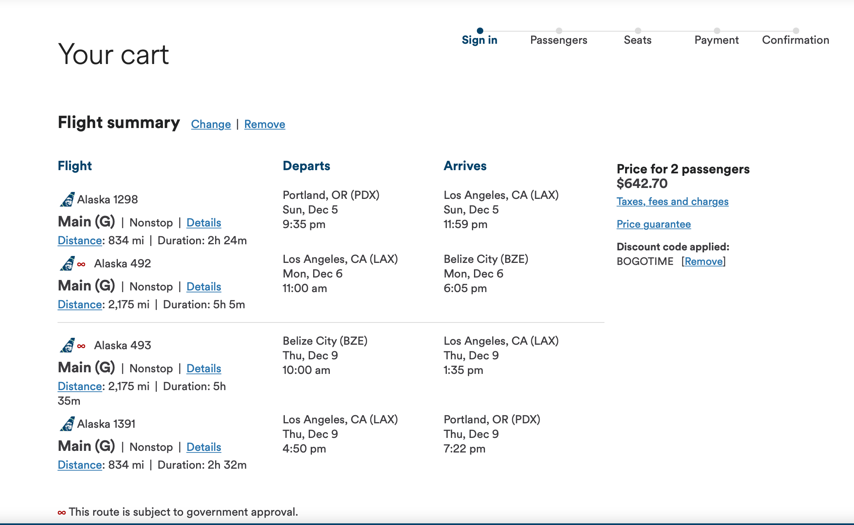854x525 pixels.
Task: Open Taxes, fees and charges link
Action: [673, 201]
